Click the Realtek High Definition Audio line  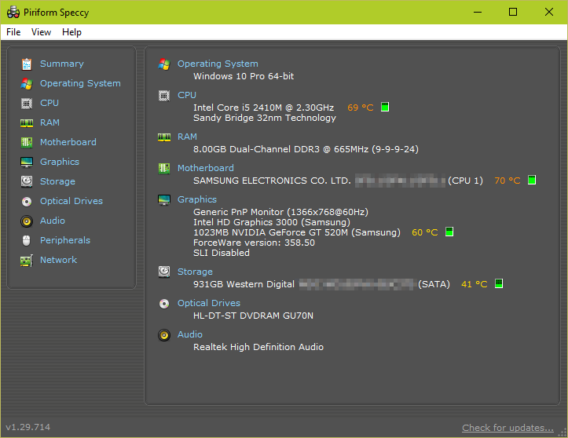tap(258, 347)
